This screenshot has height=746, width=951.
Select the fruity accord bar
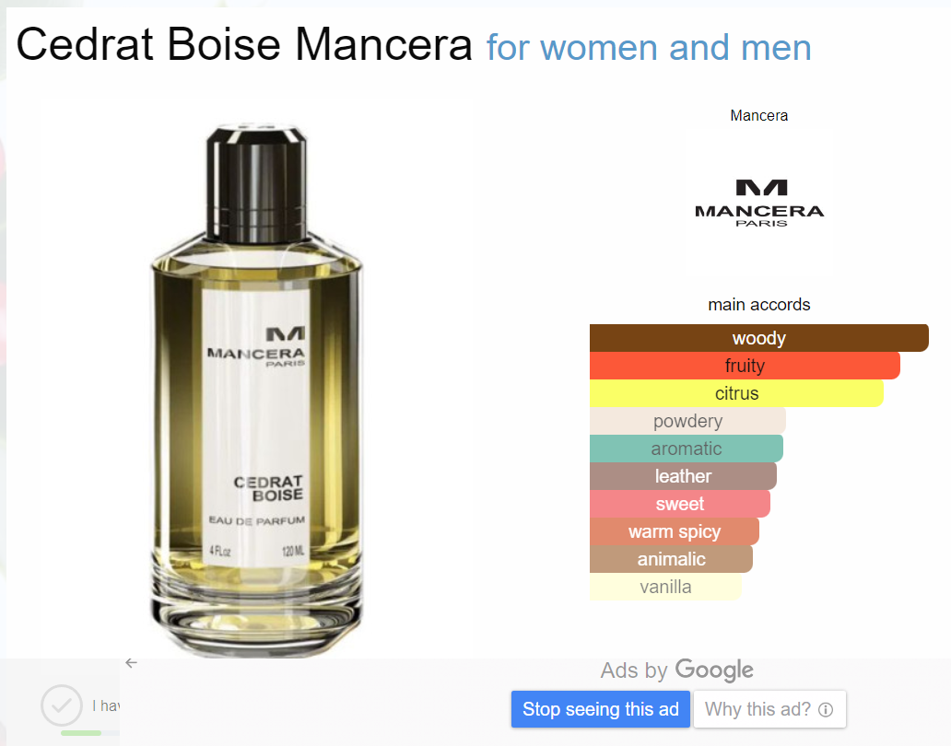(745, 366)
